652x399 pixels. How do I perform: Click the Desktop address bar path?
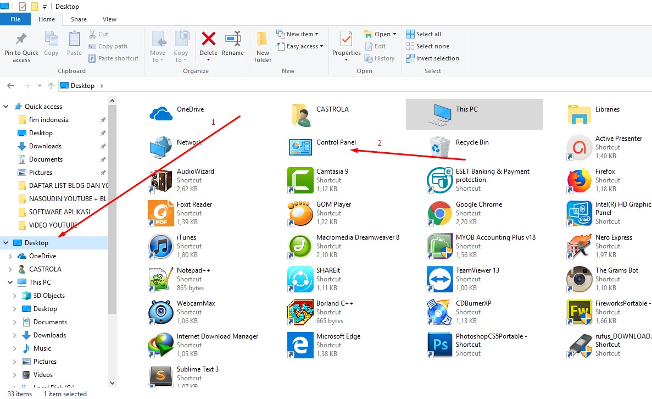click(82, 86)
